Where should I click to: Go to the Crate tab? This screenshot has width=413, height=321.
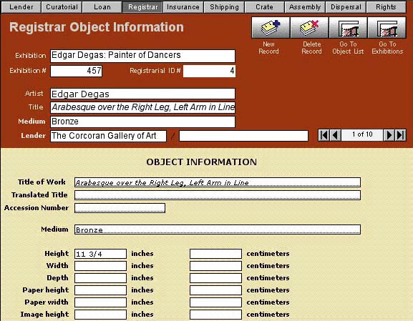264,7
